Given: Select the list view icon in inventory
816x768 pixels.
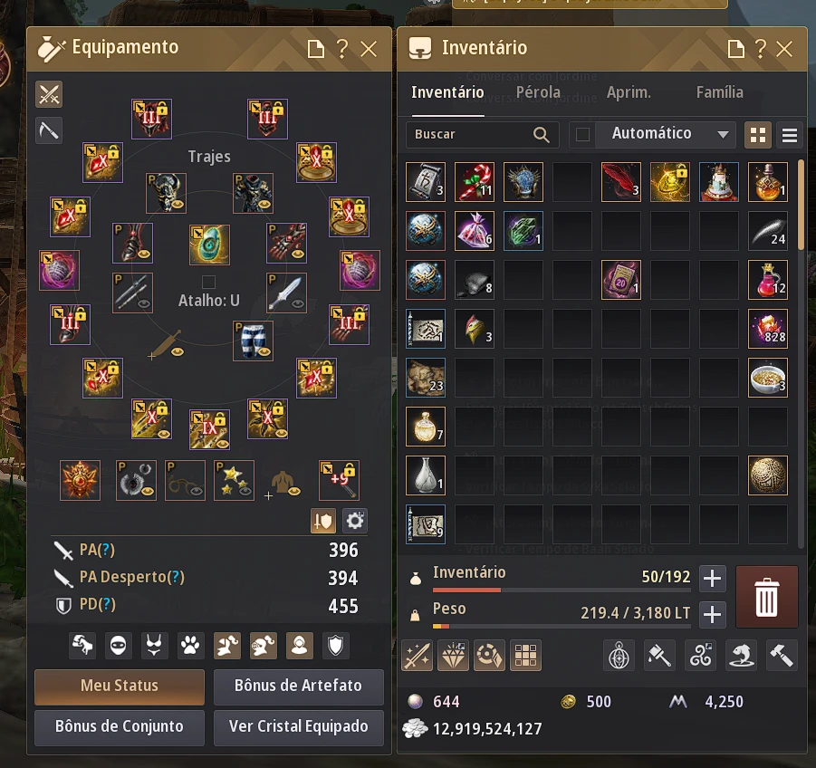Looking at the screenshot, I should (790, 135).
